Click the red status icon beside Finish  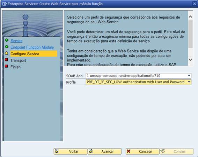click(x=6, y=66)
